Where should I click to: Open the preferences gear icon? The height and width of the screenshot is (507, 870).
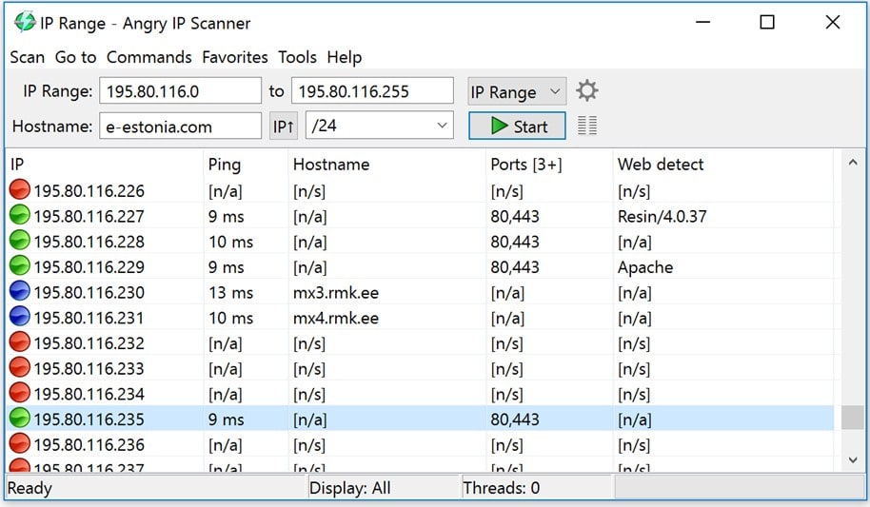[x=586, y=90]
